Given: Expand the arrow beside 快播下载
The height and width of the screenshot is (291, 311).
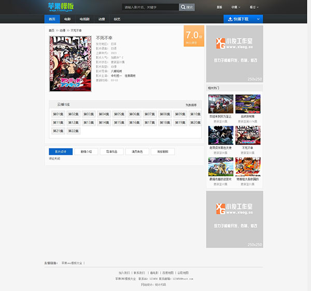Looking at the screenshot, I should [259, 19].
